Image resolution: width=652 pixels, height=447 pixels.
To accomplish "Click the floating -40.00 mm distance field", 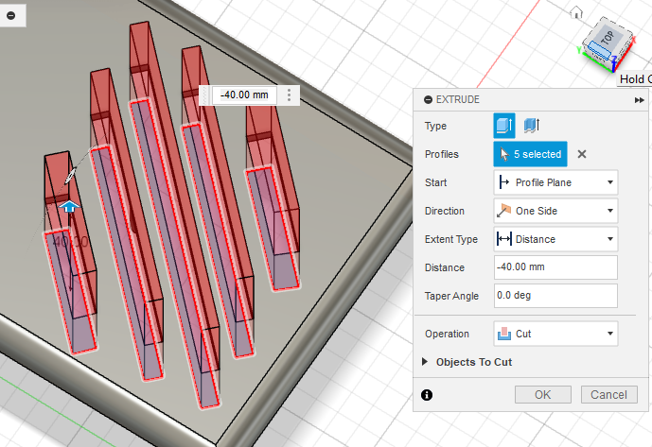I will [244, 95].
